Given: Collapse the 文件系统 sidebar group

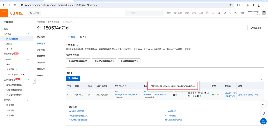Looking at the screenshot, I should pyautogui.click(x=28, y=34).
